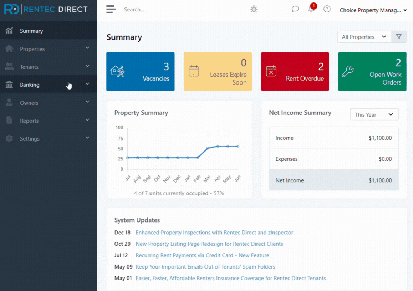Click the filter funnel icon

pyautogui.click(x=399, y=37)
